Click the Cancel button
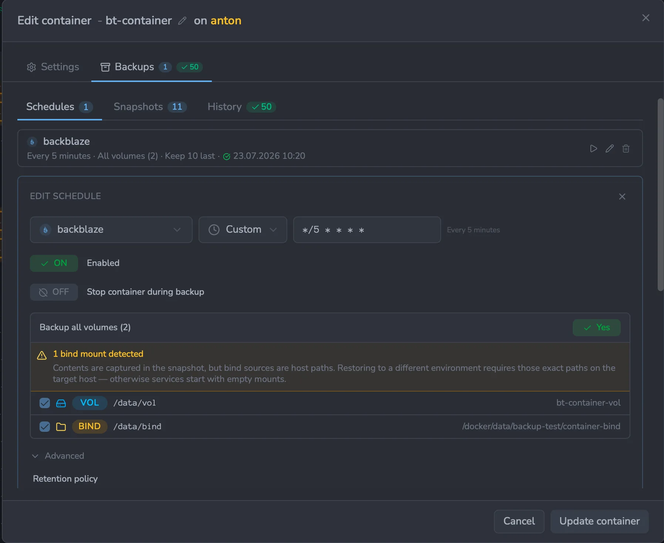 [519, 521]
